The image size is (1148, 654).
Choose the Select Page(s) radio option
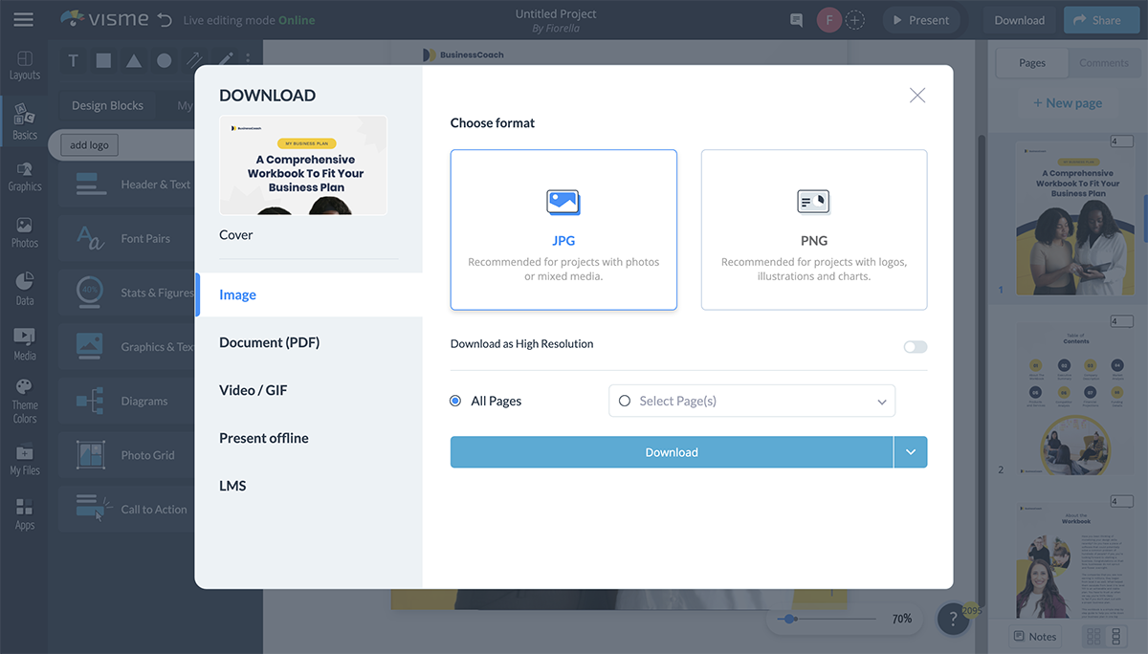625,402
